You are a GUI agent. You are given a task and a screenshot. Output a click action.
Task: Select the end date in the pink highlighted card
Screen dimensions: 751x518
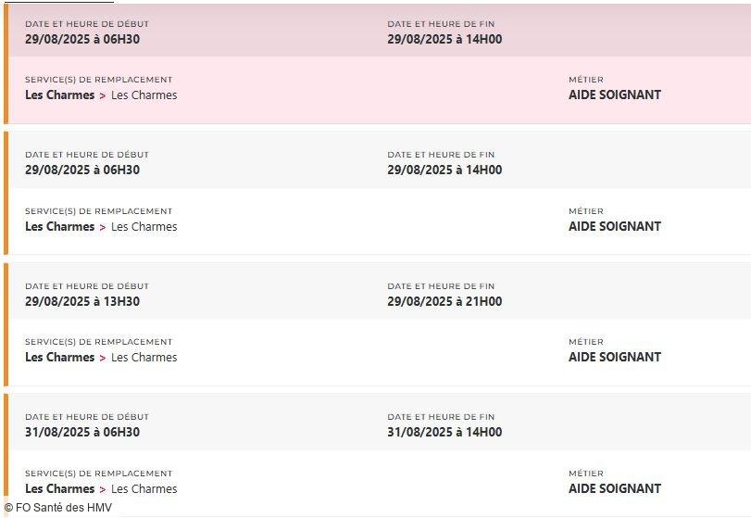[444, 40]
